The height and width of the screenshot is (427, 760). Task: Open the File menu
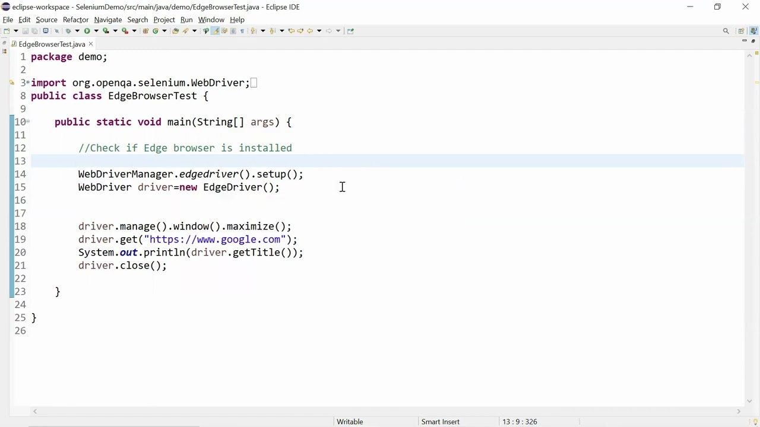pos(8,20)
